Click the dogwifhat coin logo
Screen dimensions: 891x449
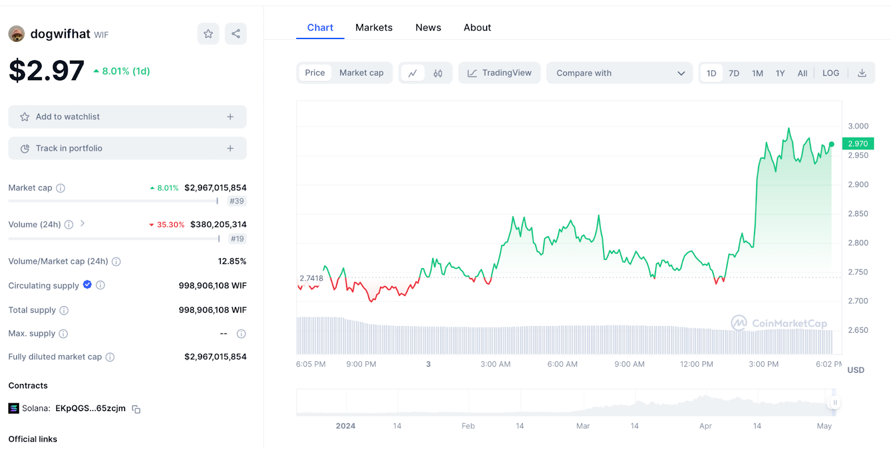click(x=17, y=34)
